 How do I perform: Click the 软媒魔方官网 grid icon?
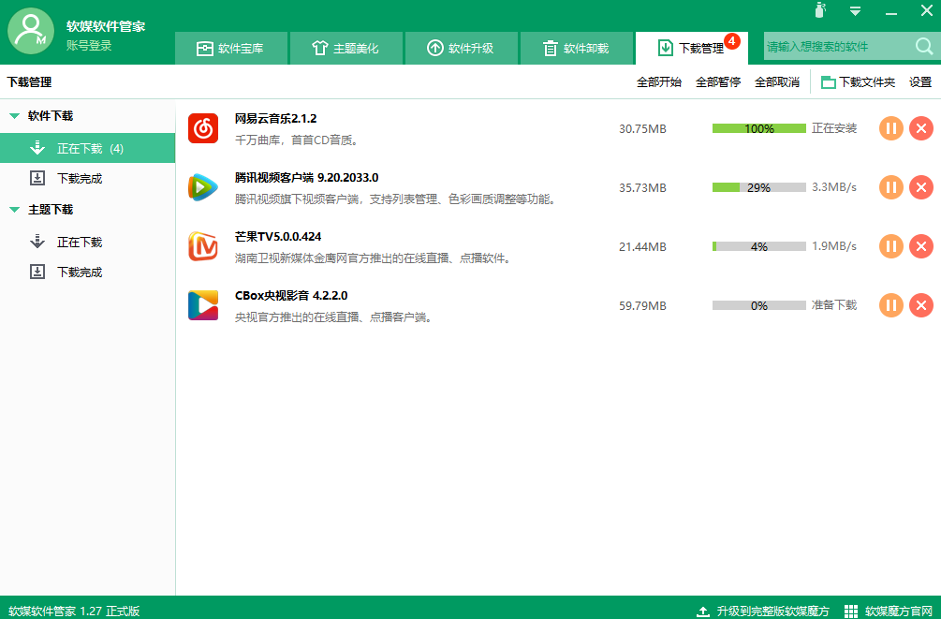pos(851,610)
